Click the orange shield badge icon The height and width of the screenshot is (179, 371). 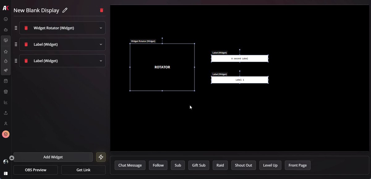[6, 134]
